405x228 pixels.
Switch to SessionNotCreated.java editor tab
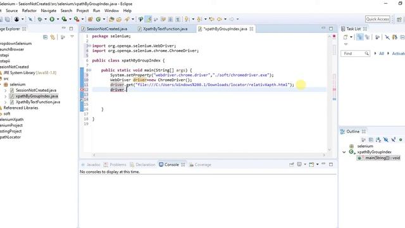(x=107, y=29)
